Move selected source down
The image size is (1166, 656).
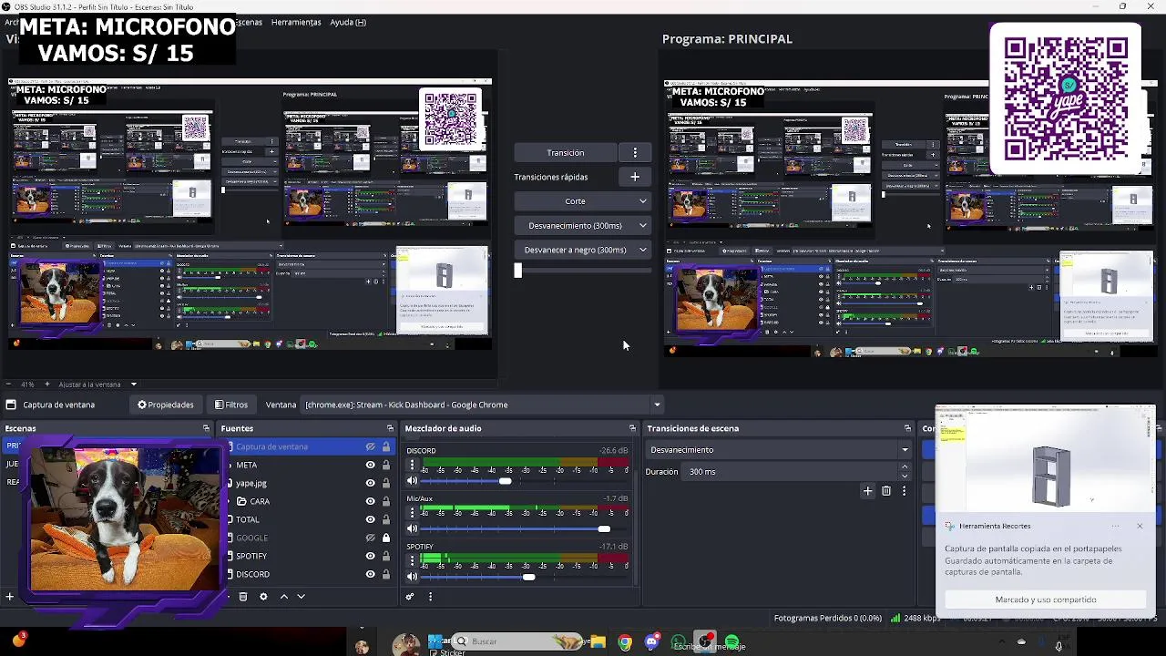[301, 597]
